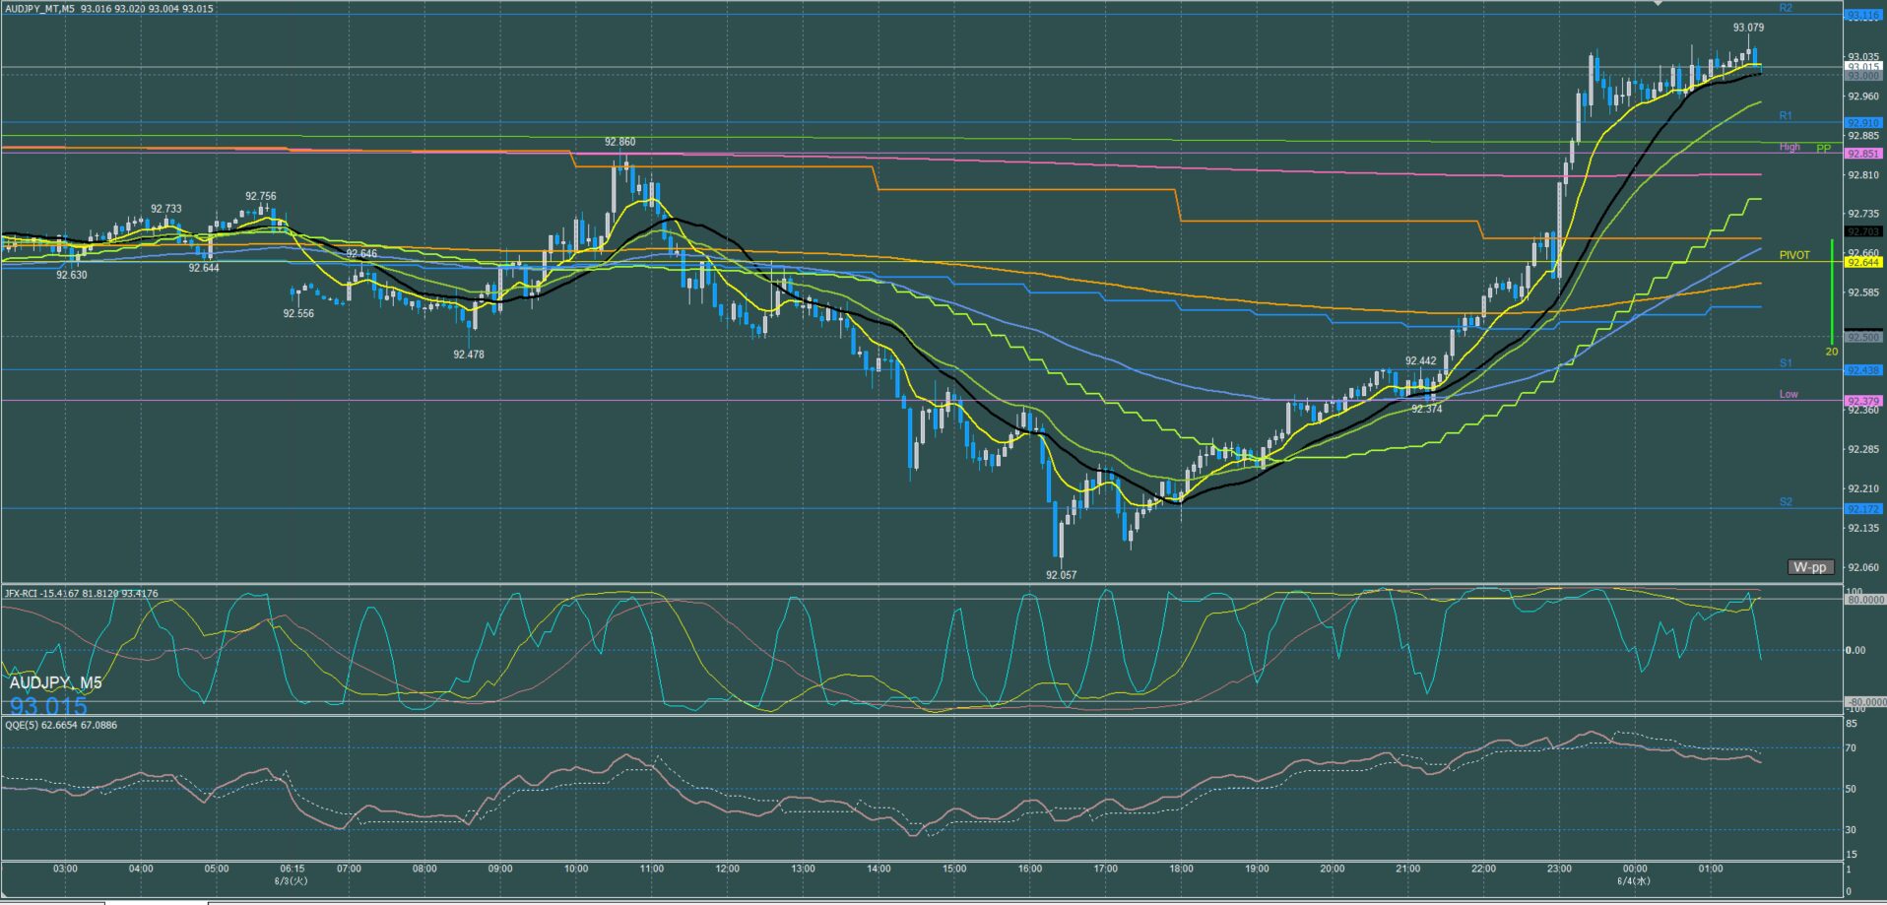Click the current price 93.015 tag
This screenshot has height=905, width=1887.
coord(1863,67)
